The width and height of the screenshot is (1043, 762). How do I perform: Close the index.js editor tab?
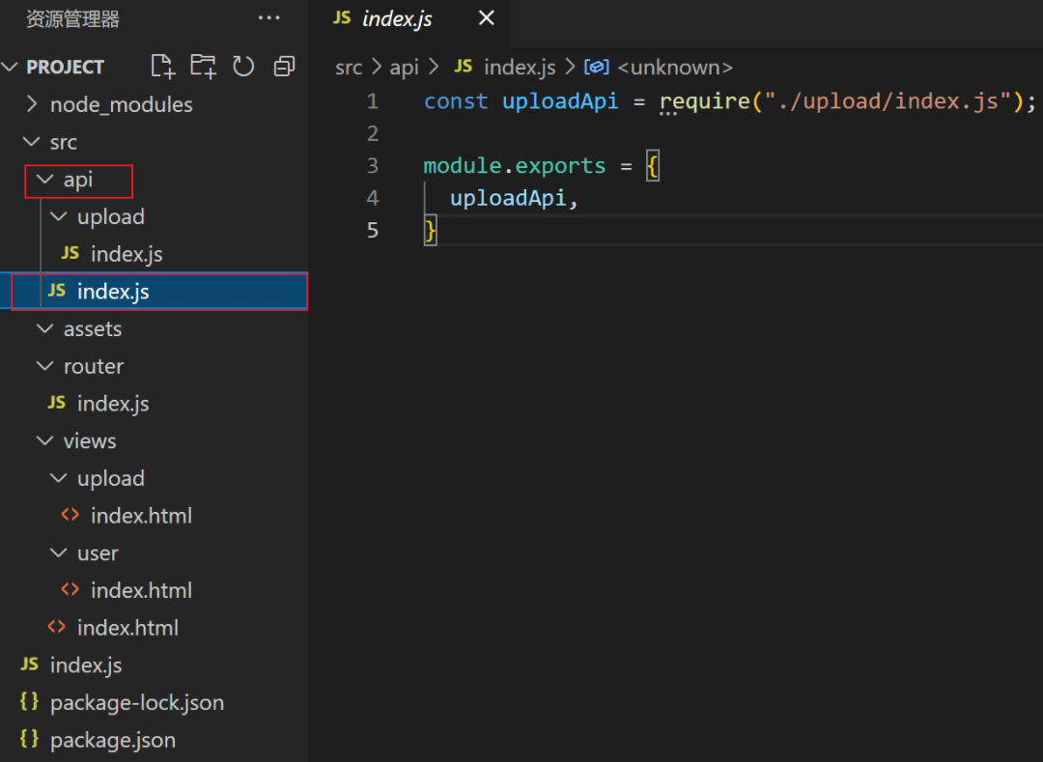[x=486, y=18]
